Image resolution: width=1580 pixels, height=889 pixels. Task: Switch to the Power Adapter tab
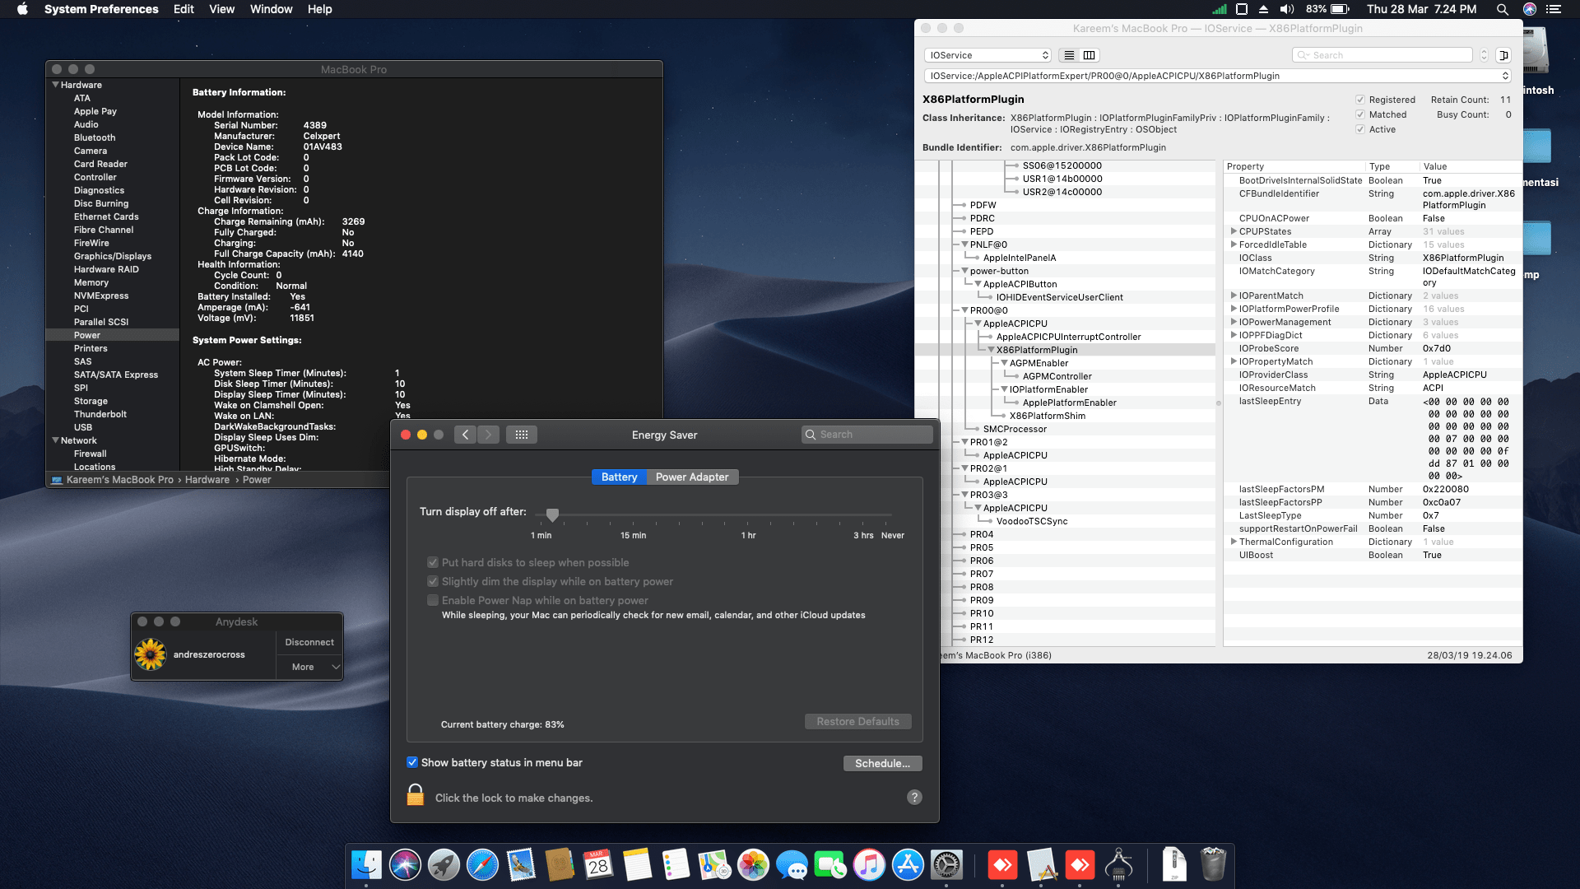(692, 477)
